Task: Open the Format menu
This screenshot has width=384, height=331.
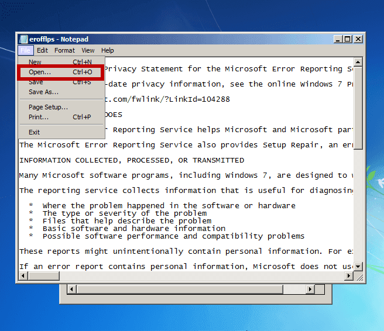Action: (x=64, y=50)
